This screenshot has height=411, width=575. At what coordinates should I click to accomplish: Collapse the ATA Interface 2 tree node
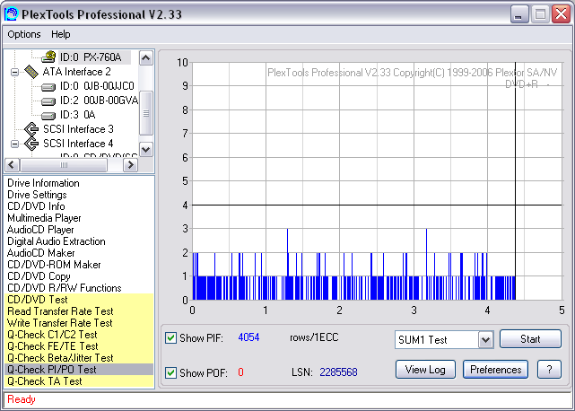(14, 72)
